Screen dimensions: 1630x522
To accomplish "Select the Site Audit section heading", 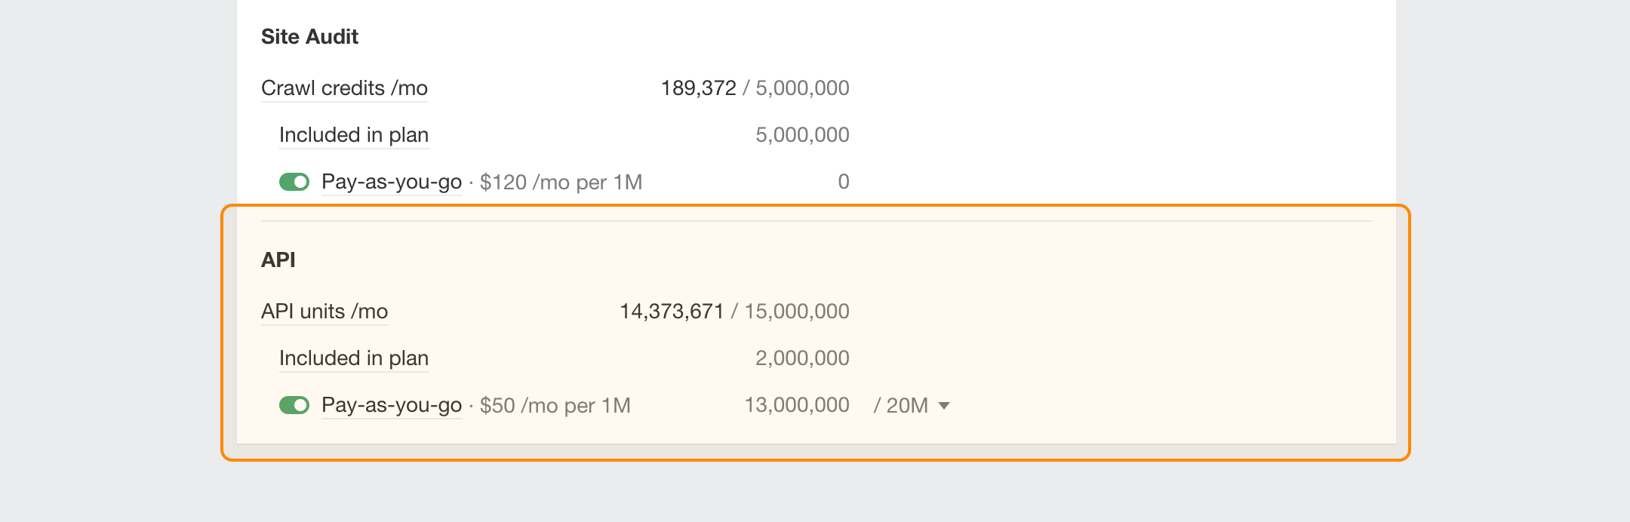I will 309,37.
